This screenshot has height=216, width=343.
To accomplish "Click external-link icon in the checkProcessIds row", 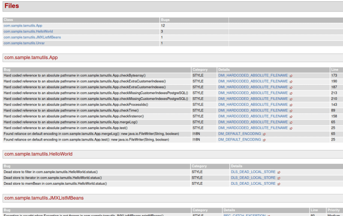I will [x=291, y=105].
